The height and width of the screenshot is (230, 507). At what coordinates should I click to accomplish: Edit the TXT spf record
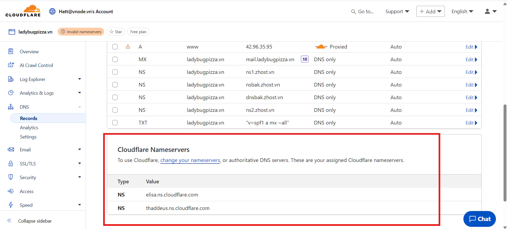click(x=471, y=123)
